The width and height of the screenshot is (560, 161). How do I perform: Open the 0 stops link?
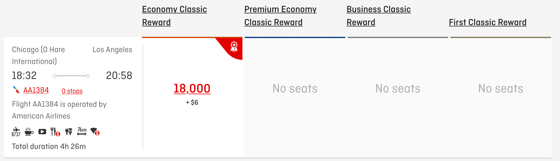coord(72,91)
